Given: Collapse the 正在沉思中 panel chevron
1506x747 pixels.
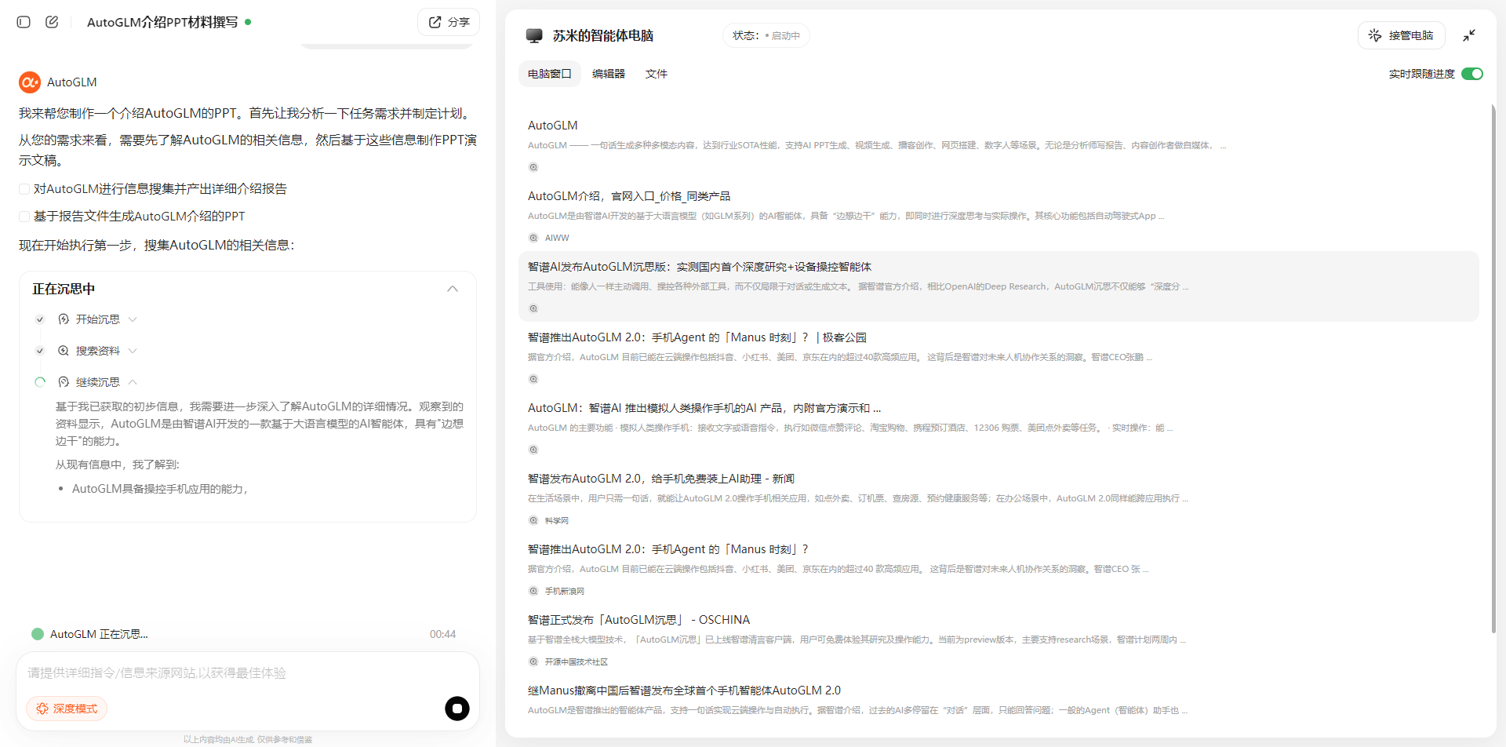Looking at the screenshot, I should point(453,289).
